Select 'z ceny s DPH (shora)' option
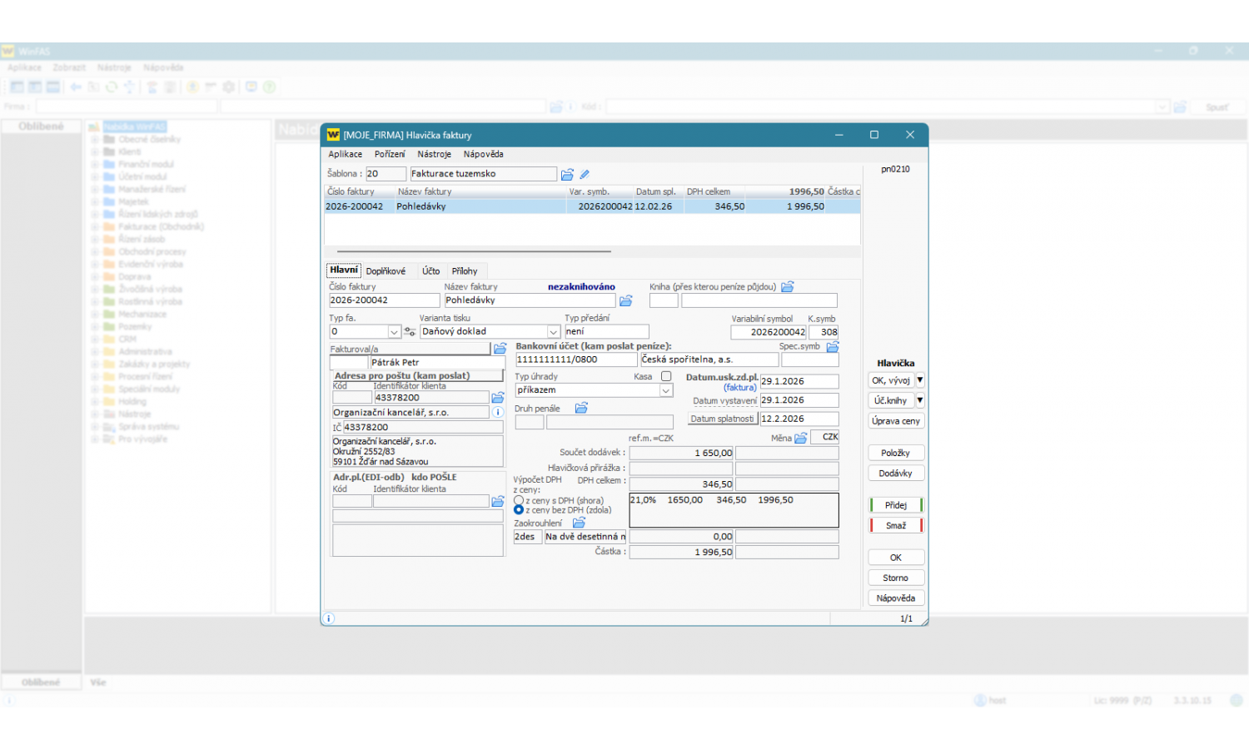 519,500
